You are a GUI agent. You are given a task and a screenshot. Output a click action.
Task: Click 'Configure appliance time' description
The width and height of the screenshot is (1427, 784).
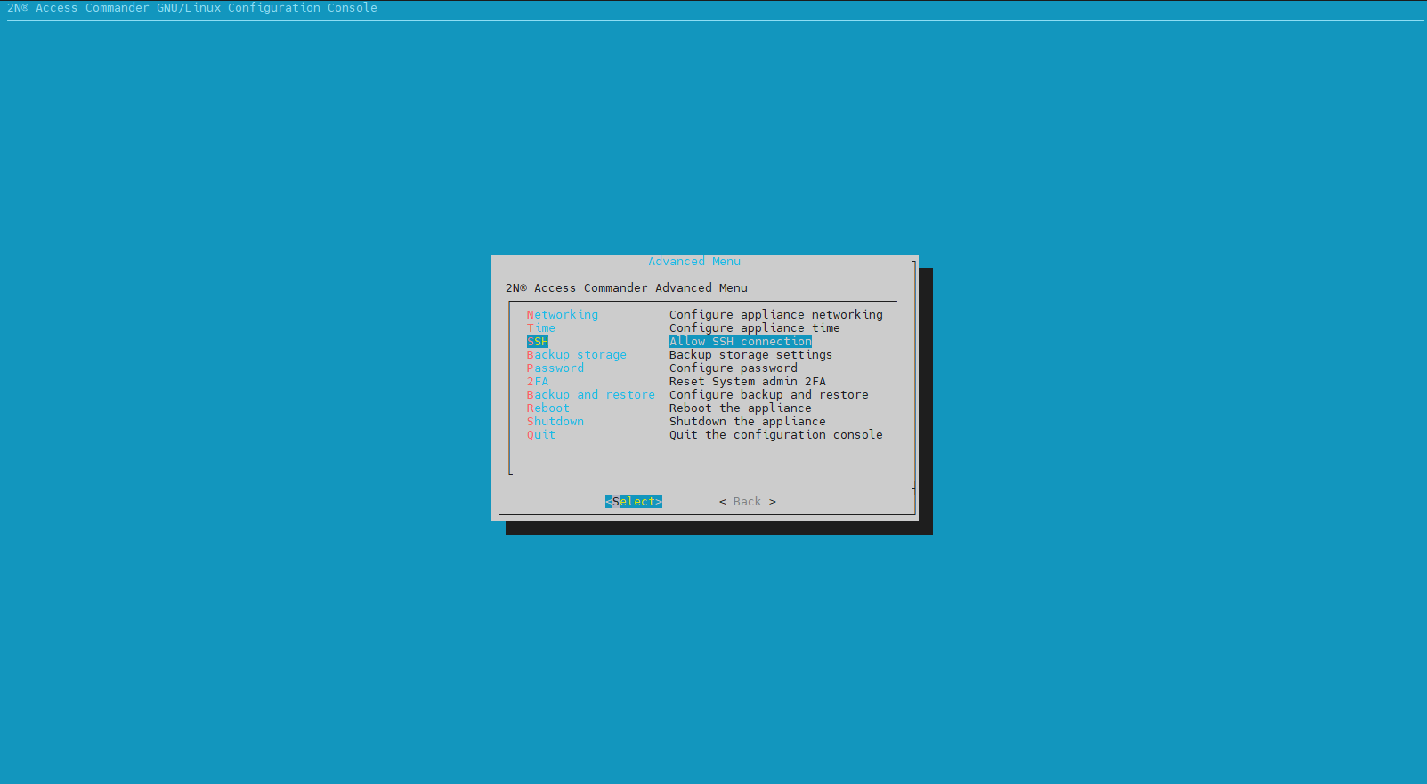755,328
